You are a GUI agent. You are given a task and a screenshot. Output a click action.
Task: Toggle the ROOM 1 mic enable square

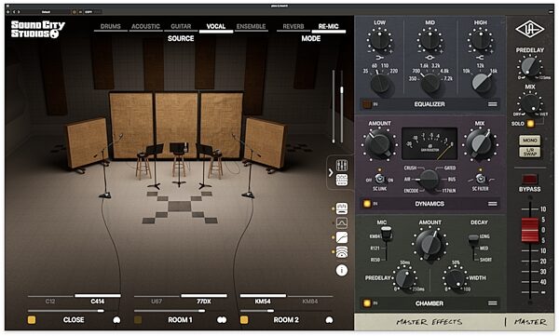(x=138, y=319)
